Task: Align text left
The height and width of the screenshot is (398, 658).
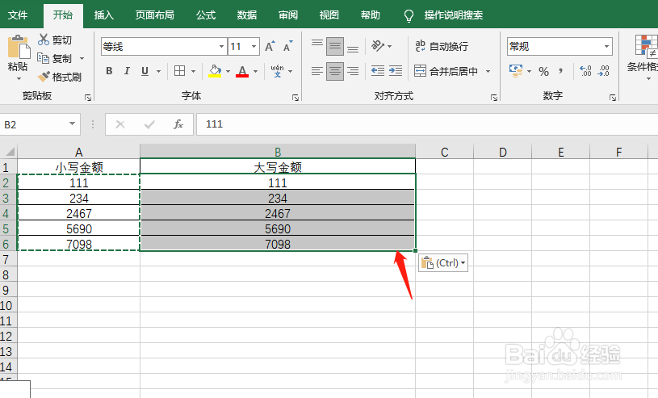Action: (316, 71)
